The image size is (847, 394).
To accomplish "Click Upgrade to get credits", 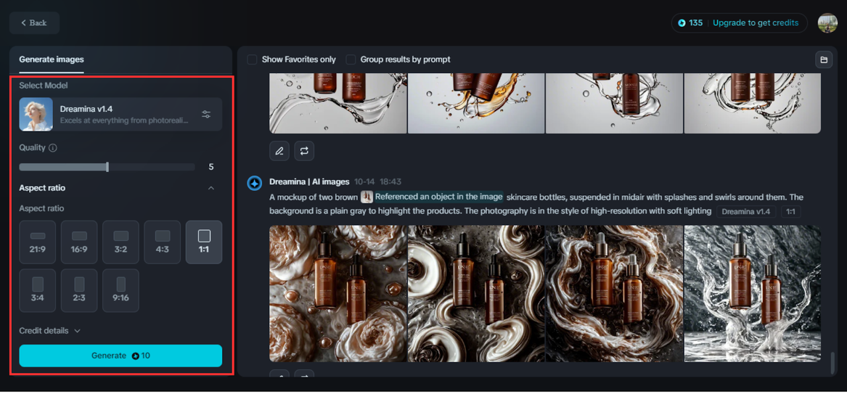I will click(756, 22).
